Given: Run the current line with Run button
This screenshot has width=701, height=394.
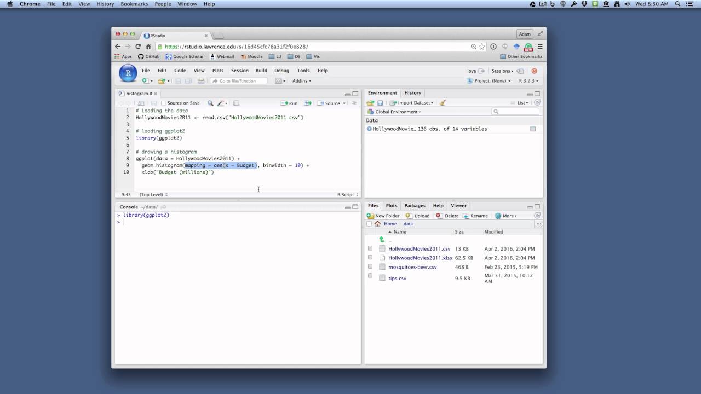Looking at the screenshot, I should click(290, 103).
